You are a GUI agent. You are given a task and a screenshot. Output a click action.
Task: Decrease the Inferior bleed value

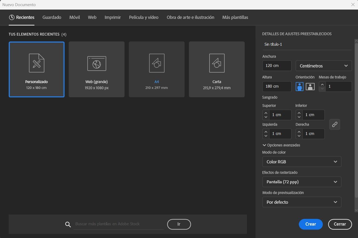pyautogui.click(x=299, y=117)
